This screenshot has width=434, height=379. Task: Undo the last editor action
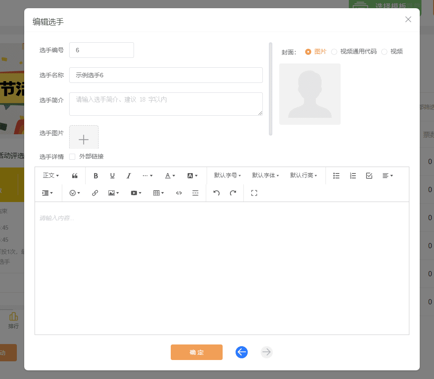217,193
